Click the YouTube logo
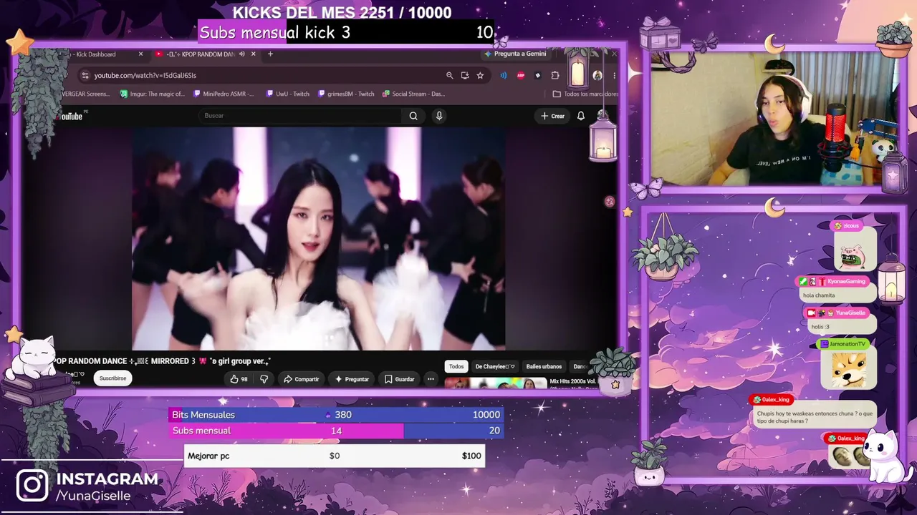The height and width of the screenshot is (515, 917). click(70, 117)
